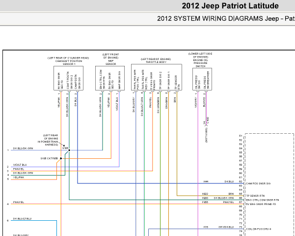Click the S105 CKT F856 splice dot
The image size is (295, 236).
(61, 158)
